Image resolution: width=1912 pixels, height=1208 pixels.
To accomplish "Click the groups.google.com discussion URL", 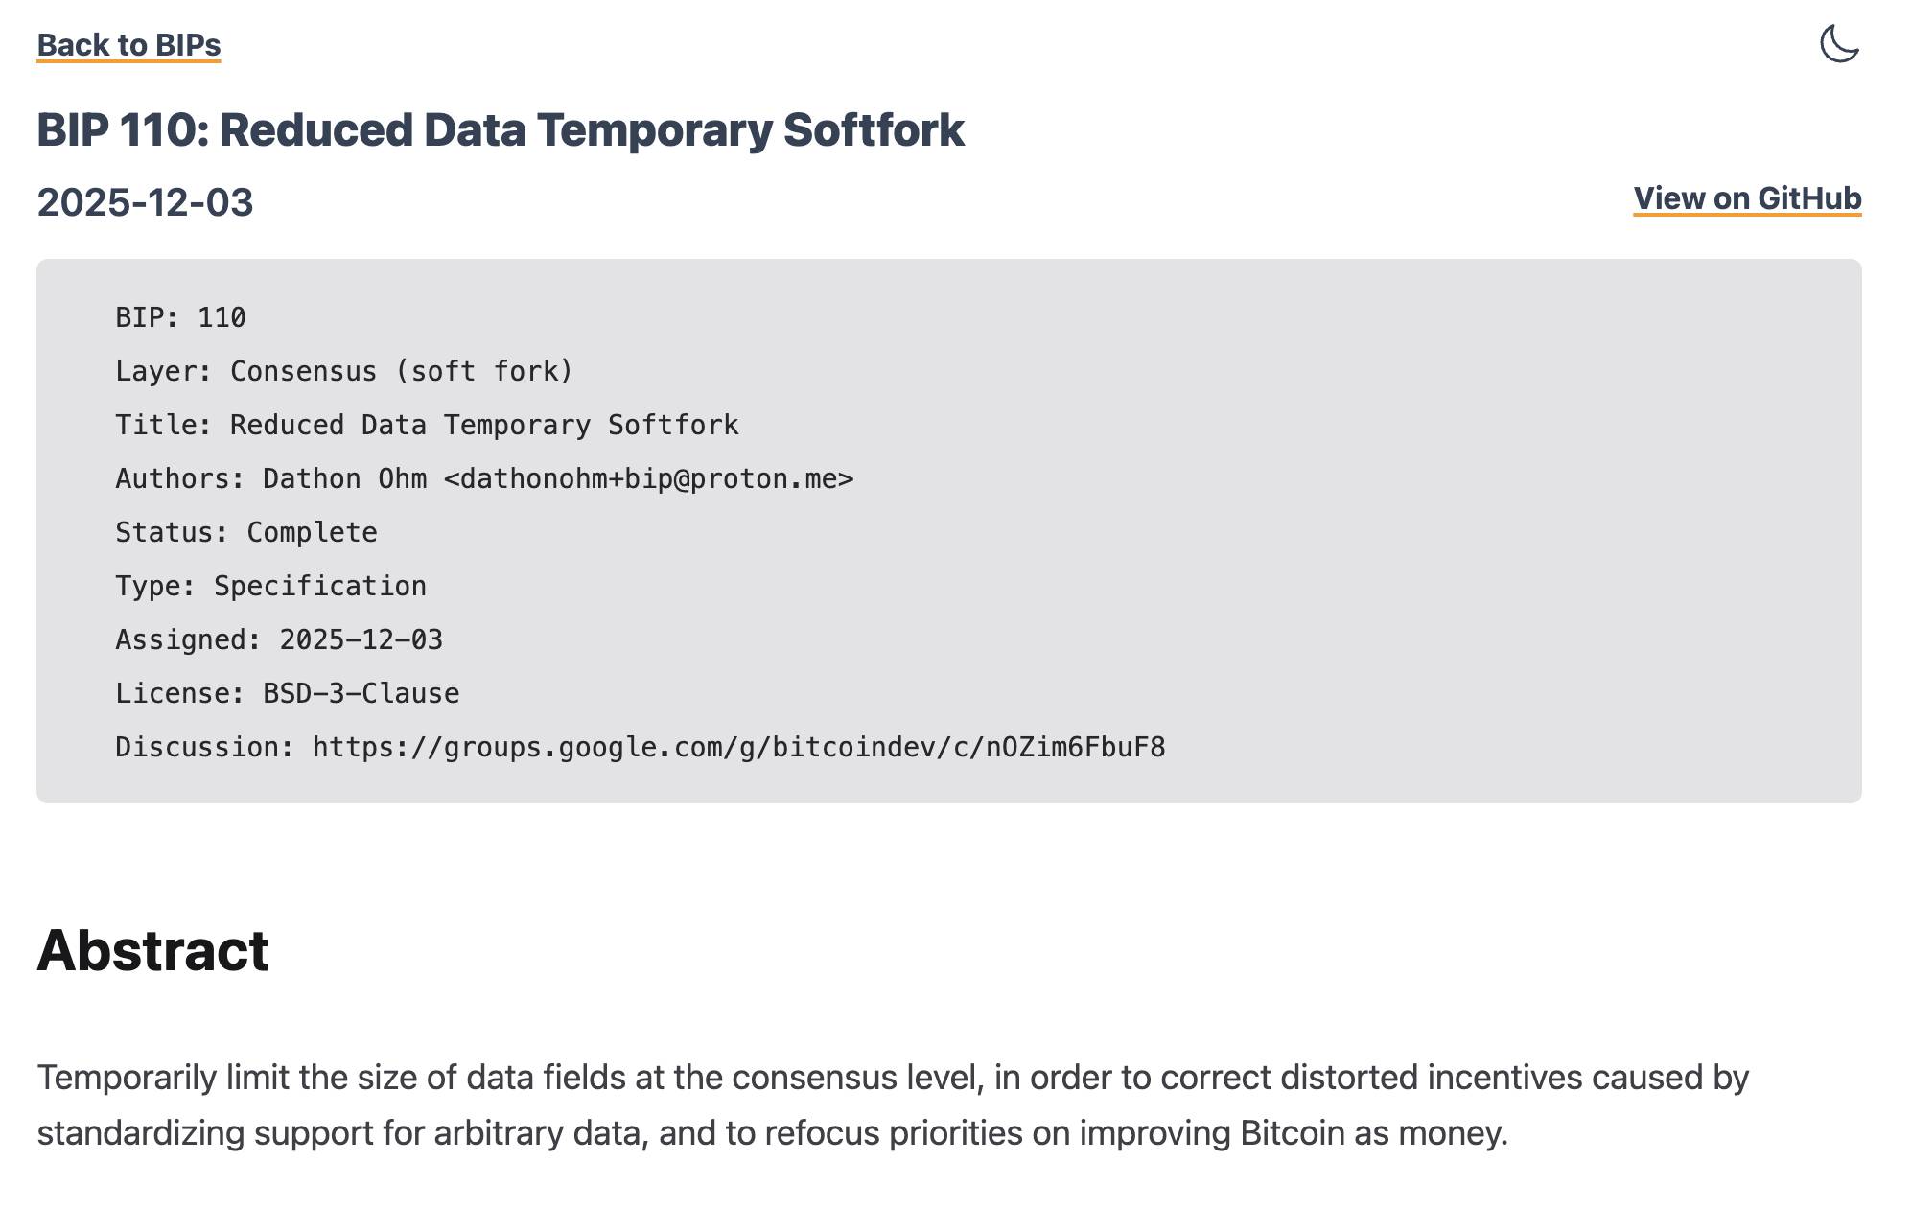I will click(x=738, y=747).
